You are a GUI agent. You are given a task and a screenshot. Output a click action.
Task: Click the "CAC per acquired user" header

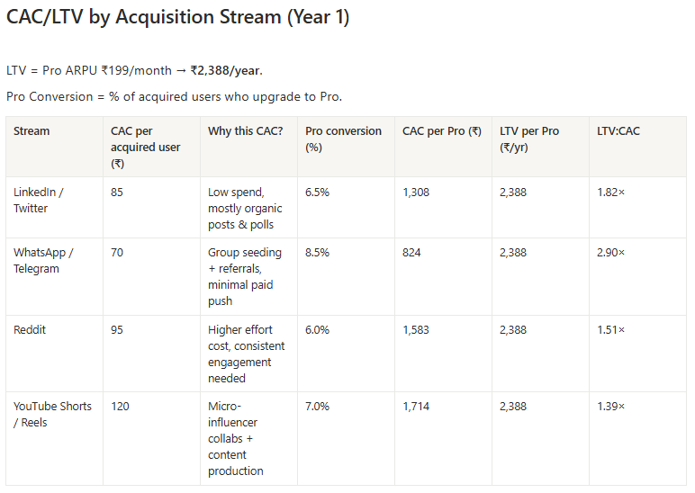point(145,147)
